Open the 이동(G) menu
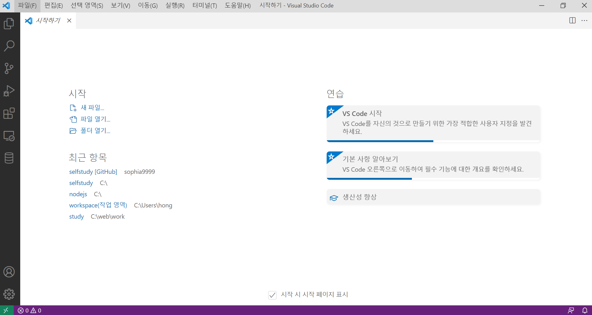The image size is (592, 315). [x=148, y=6]
